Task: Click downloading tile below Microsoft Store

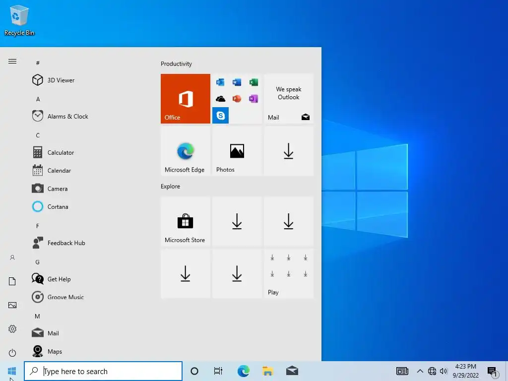Action: (x=186, y=274)
